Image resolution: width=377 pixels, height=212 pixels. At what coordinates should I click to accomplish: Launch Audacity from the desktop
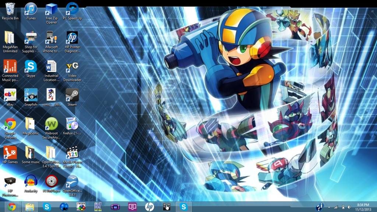(31, 184)
